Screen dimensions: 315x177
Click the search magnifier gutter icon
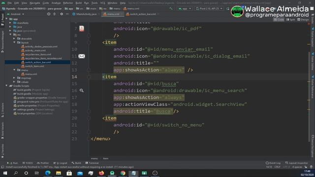pyautogui.click(x=81, y=90)
